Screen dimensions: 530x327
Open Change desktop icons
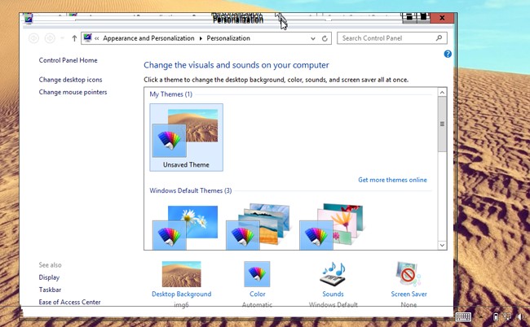point(70,80)
